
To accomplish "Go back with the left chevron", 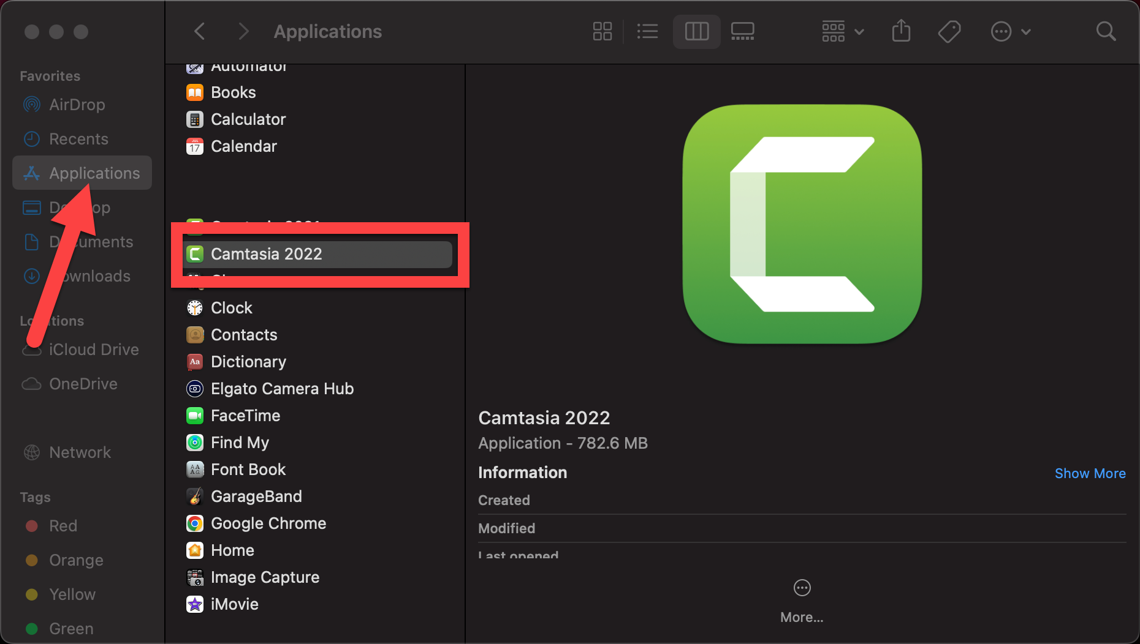I will 199,31.
